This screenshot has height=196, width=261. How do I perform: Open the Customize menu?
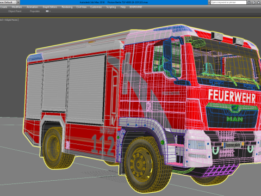[96, 7]
